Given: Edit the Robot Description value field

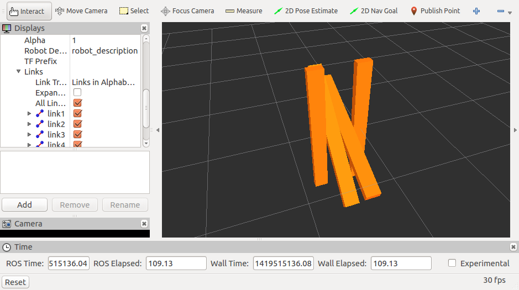Looking at the screenshot, I should (x=105, y=51).
